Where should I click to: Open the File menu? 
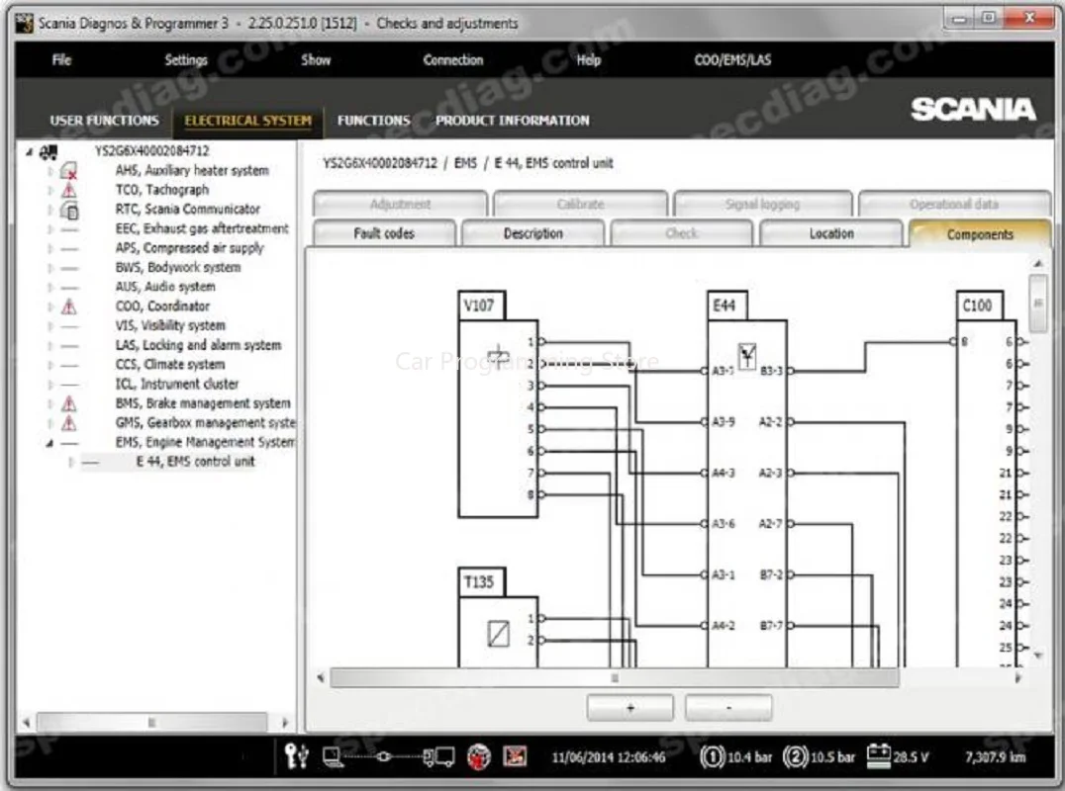pos(61,59)
